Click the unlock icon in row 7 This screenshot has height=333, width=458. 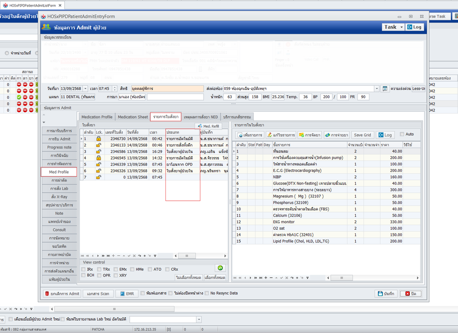99,177
